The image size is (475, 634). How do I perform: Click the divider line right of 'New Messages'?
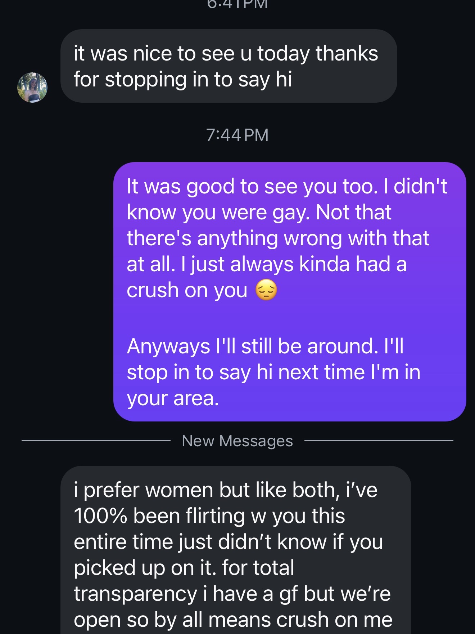point(379,440)
